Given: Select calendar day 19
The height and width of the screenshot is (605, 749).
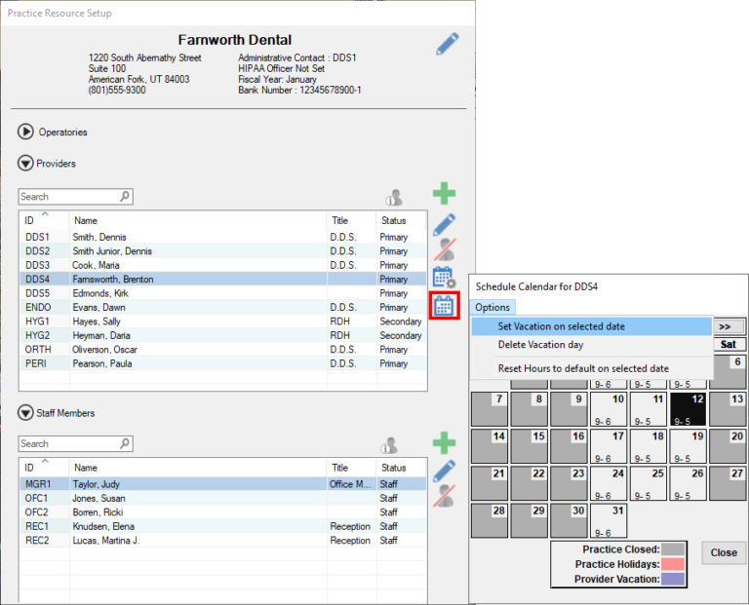Looking at the screenshot, I should point(688,446).
